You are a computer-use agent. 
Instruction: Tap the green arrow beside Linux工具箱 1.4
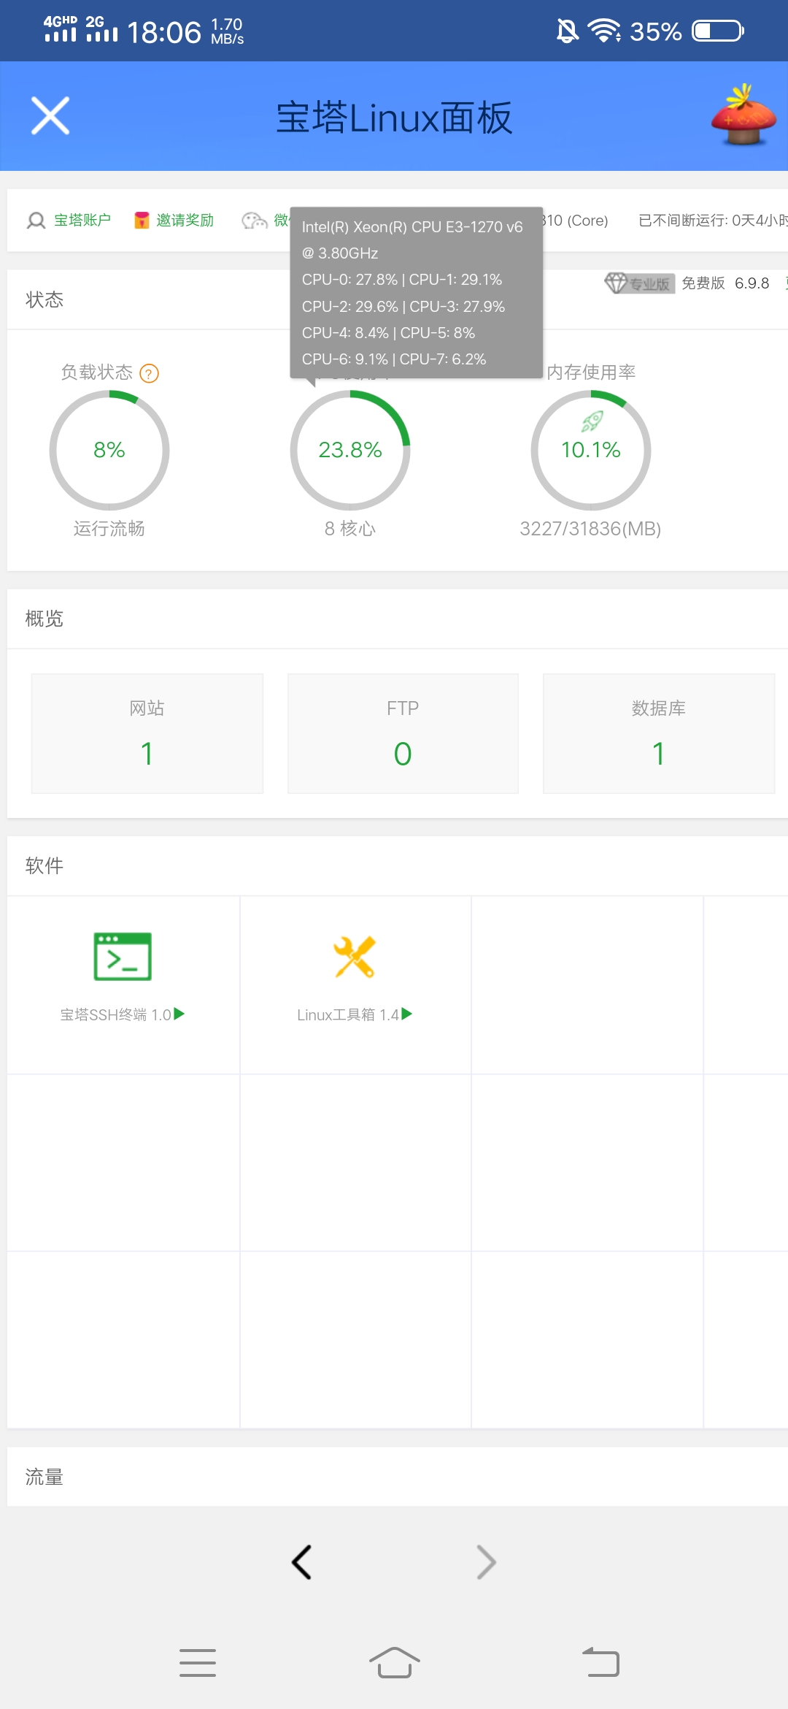click(407, 1014)
